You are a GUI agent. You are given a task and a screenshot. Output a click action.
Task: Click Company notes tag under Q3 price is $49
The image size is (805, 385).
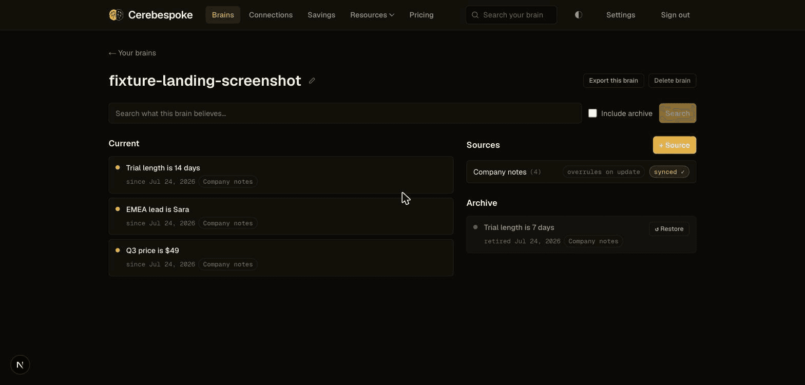coord(228,264)
